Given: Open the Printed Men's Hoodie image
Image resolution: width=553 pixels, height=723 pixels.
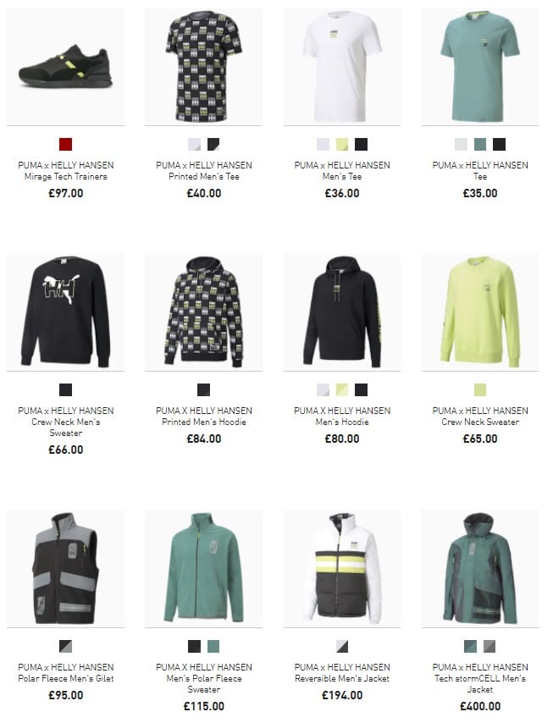Looking at the screenshot, I should click(203, 312).
